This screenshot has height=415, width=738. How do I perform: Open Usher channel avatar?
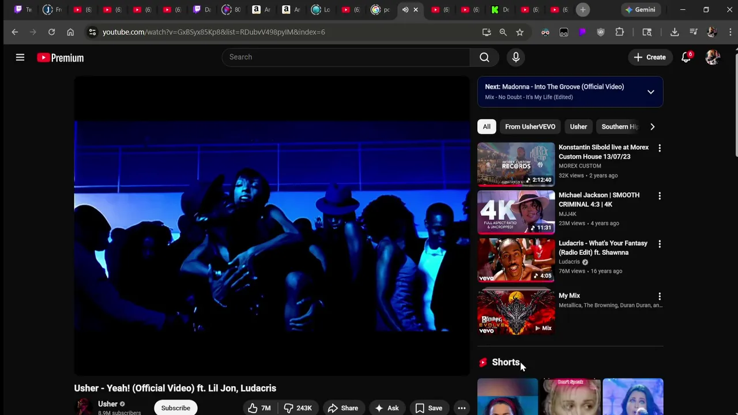84,407
